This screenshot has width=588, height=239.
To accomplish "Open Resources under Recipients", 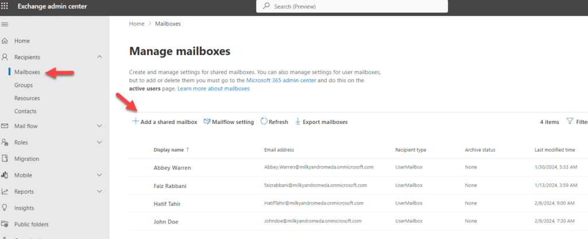I will pos(27,98).
